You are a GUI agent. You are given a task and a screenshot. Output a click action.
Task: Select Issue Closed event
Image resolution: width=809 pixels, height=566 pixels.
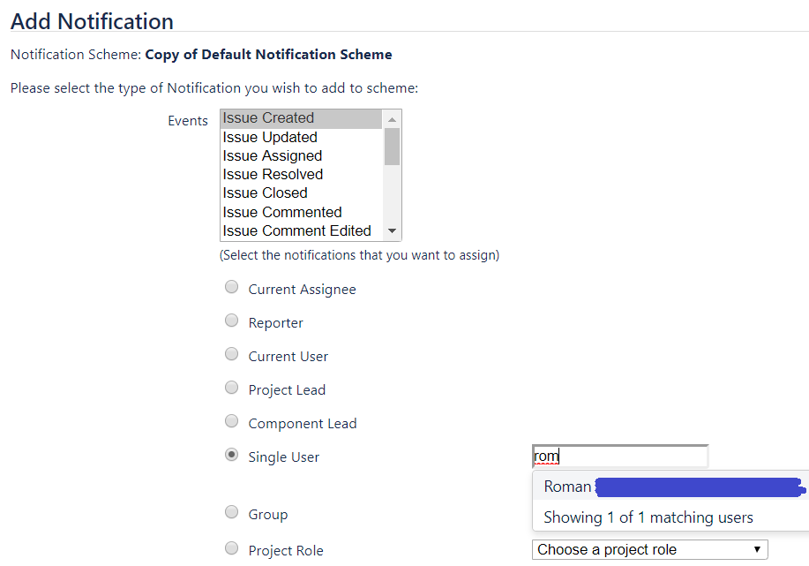[x=302, y=193]
